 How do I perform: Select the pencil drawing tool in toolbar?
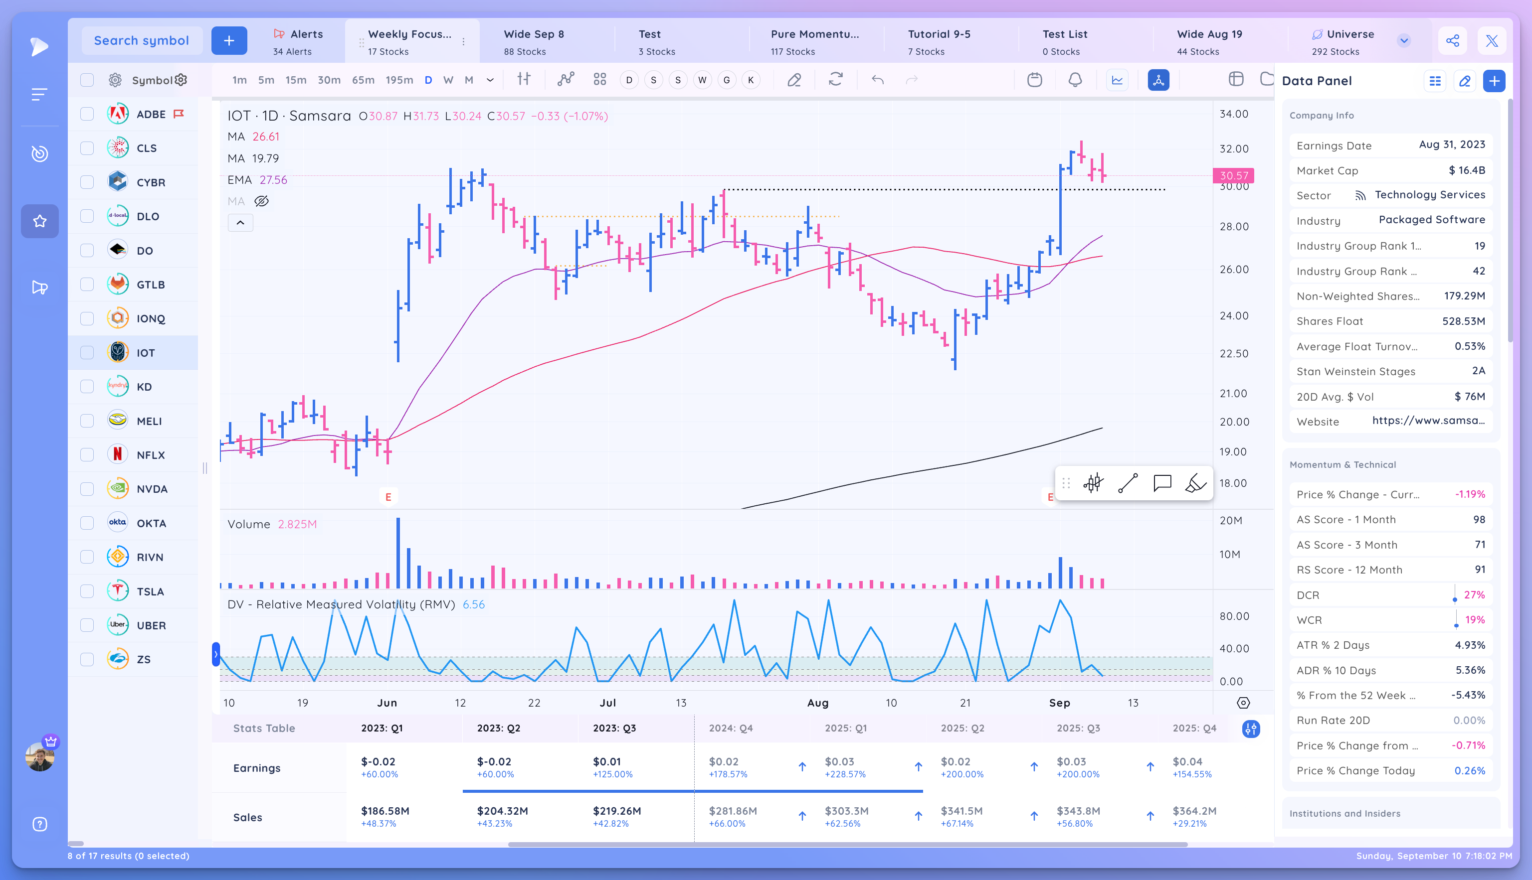point(794,80)
